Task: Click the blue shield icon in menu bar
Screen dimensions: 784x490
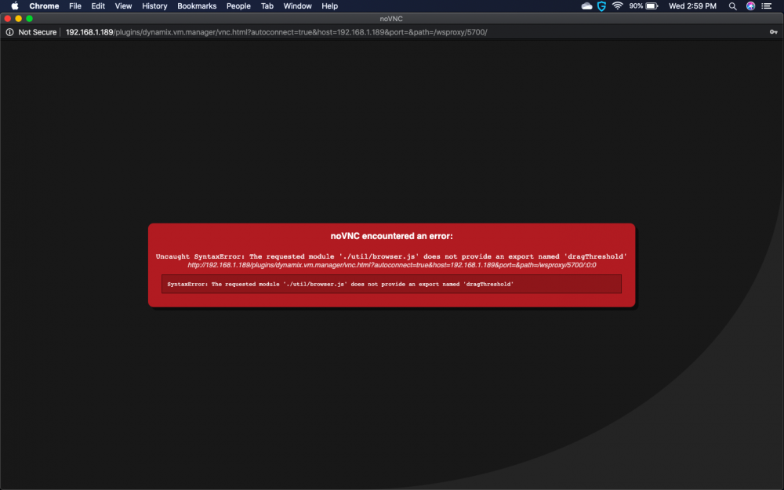Action: pyautogui.click(x=601, y=6)
